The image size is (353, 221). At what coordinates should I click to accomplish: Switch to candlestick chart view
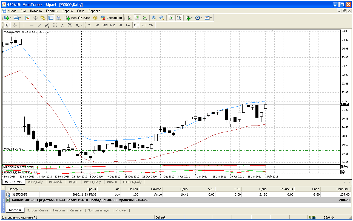pos(137,18)
